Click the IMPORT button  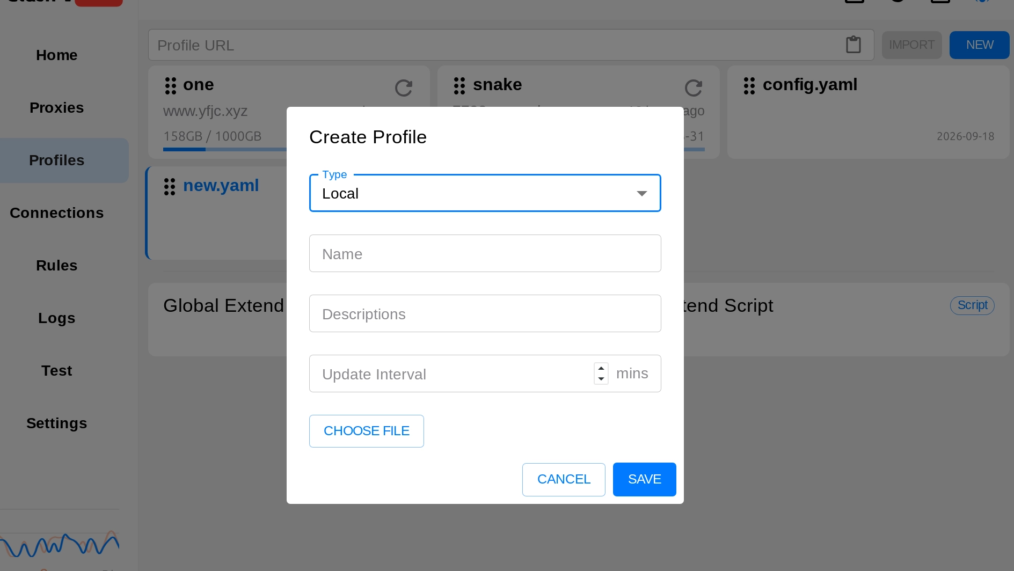911,45
